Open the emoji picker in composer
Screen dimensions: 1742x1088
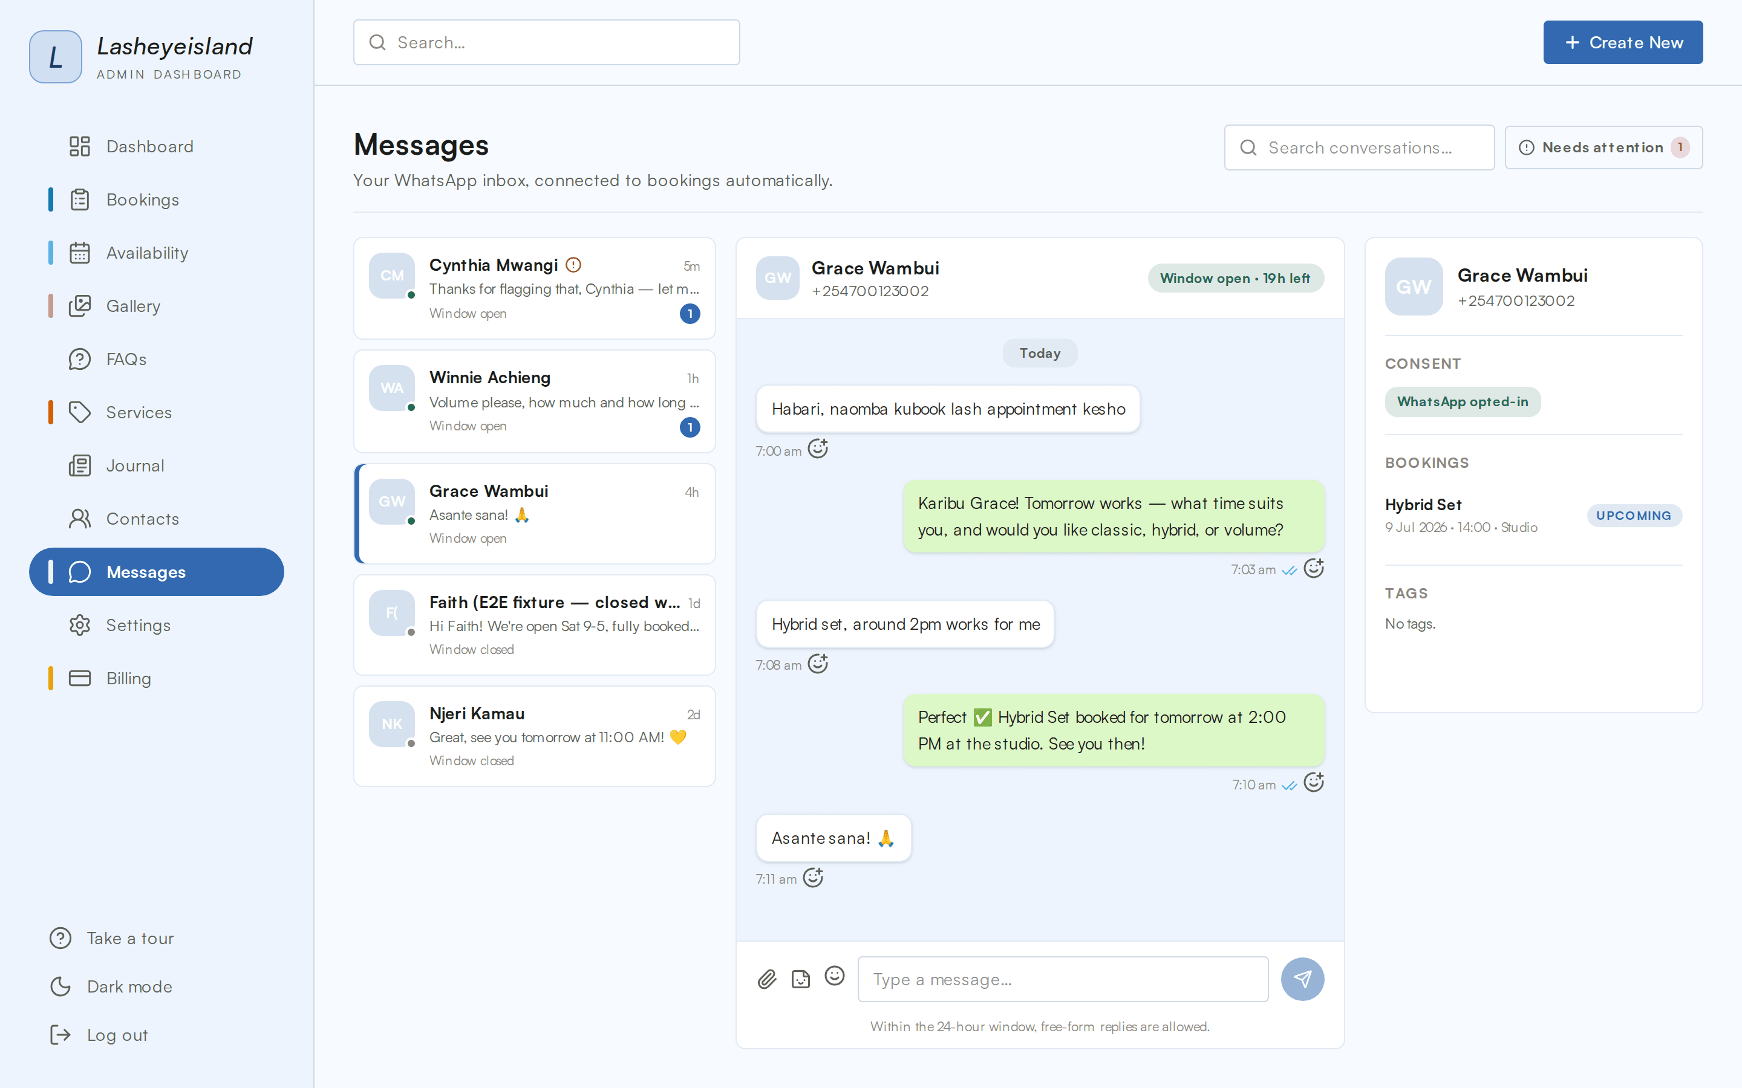(x=834, y=976)
